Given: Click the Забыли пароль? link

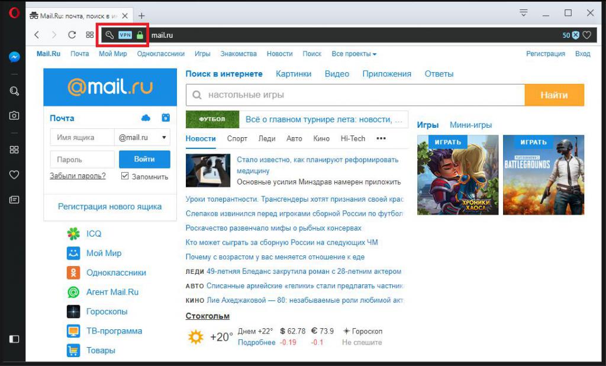Looking at the screenshot, I should tap(78, 176).
